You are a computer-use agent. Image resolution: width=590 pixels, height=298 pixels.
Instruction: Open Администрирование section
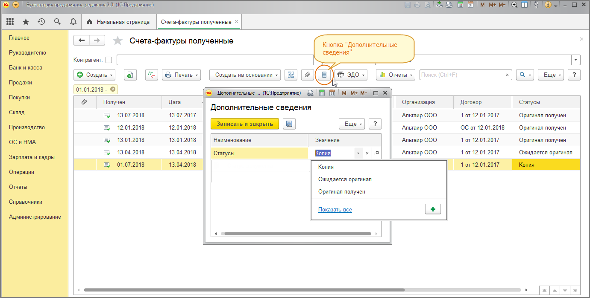click(35, 217)
